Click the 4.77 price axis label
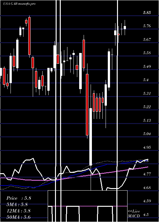The width and height of the screenshot is (159, 222). (147, 174)
